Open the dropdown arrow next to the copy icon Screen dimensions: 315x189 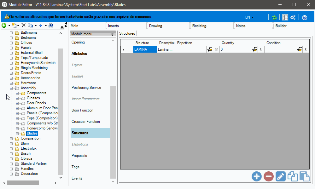[x=36, y=26]
